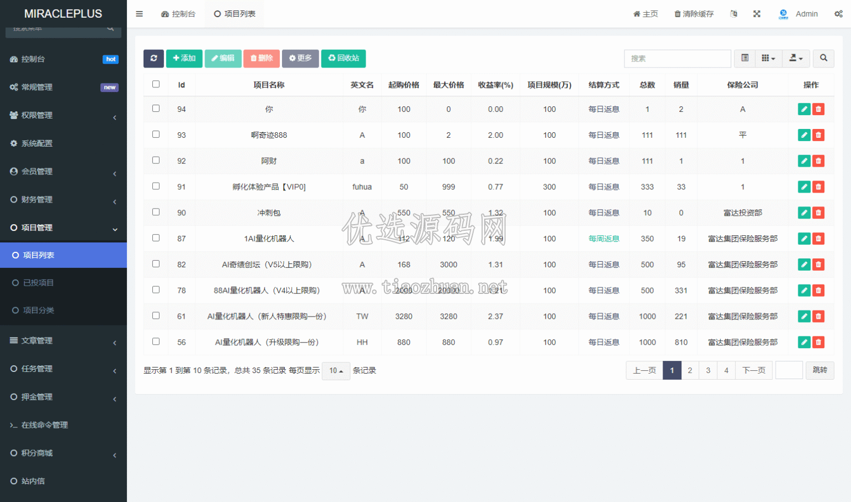Viewport: 851px width, 502px height.
Task: Click 清除缓存 clear cache link
Action: click(694, 14)
